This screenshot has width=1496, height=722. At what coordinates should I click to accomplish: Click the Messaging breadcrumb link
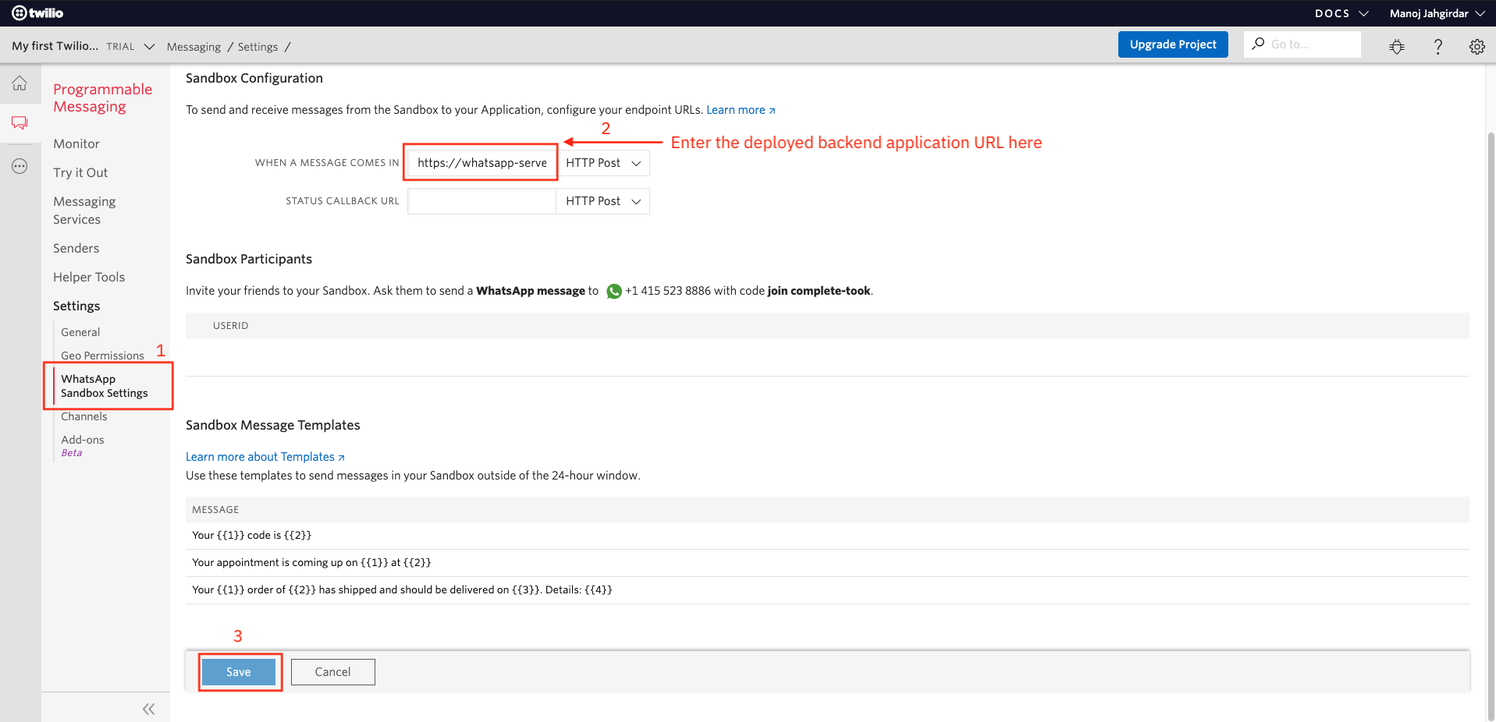click(x=194, y=47)
